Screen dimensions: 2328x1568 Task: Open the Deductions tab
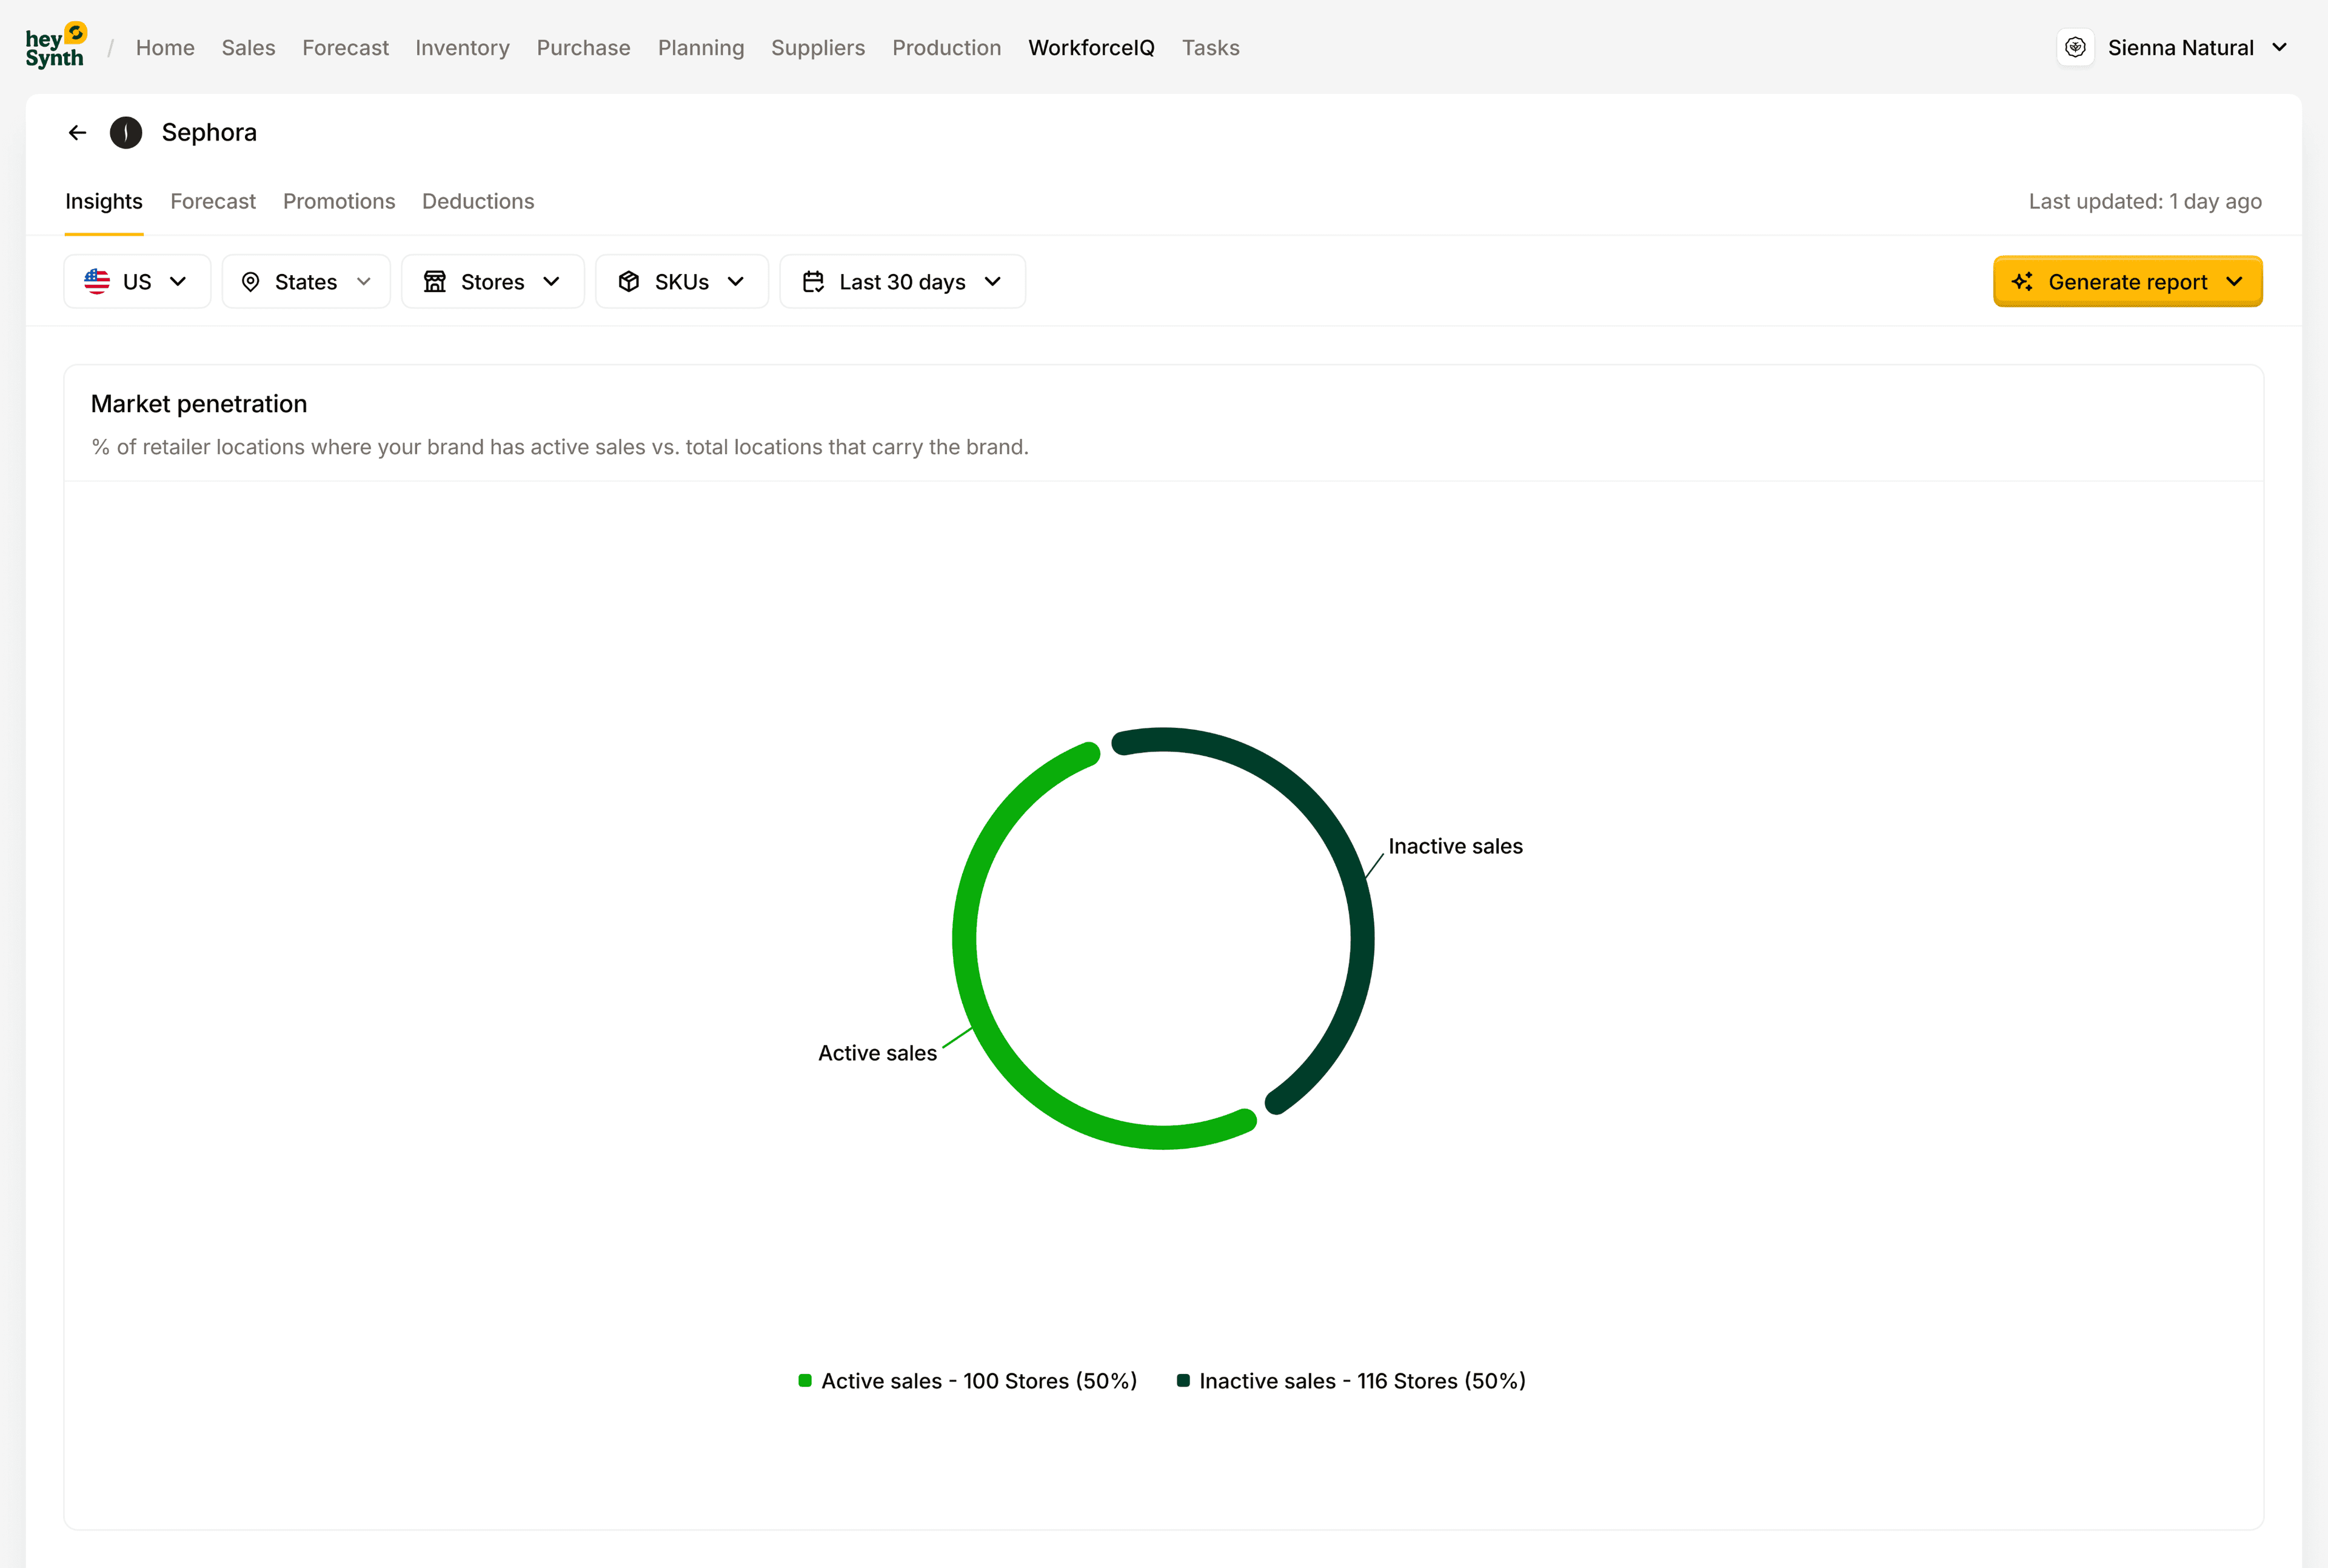pyautogui.click(x=478, y=201)
